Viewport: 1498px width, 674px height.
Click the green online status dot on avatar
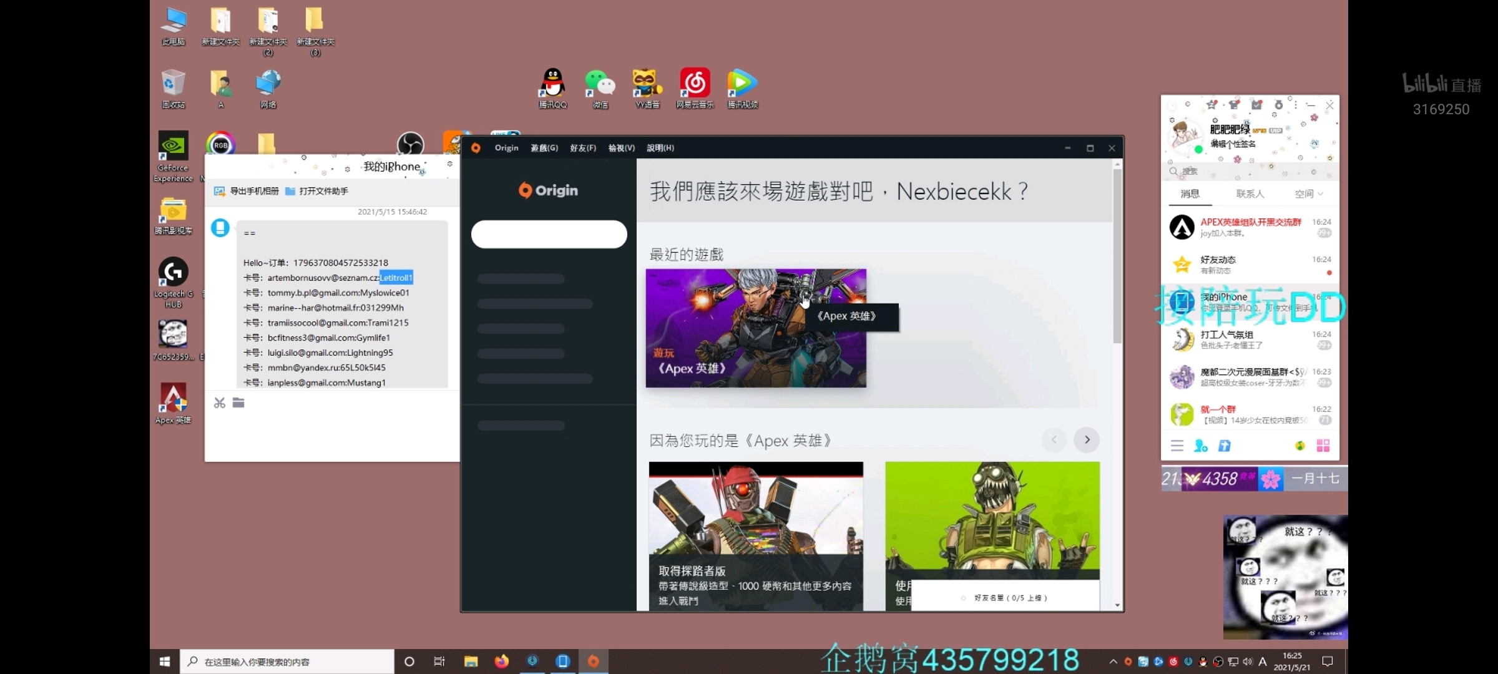(x=1198, y=150)
